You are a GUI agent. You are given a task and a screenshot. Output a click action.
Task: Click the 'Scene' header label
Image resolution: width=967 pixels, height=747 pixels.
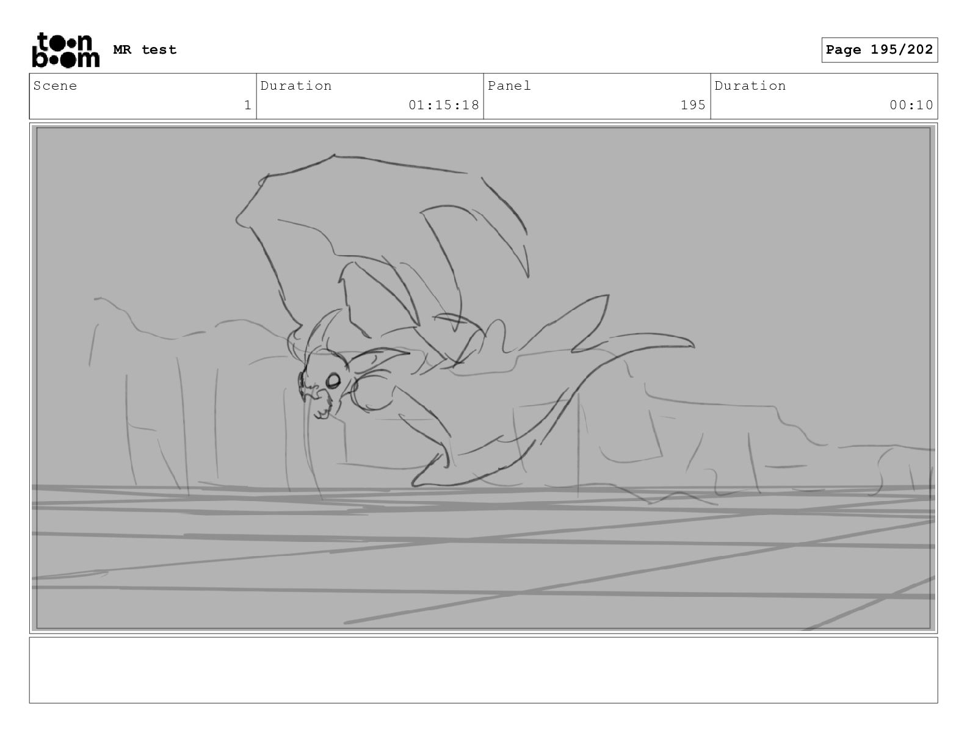[55, 85]
